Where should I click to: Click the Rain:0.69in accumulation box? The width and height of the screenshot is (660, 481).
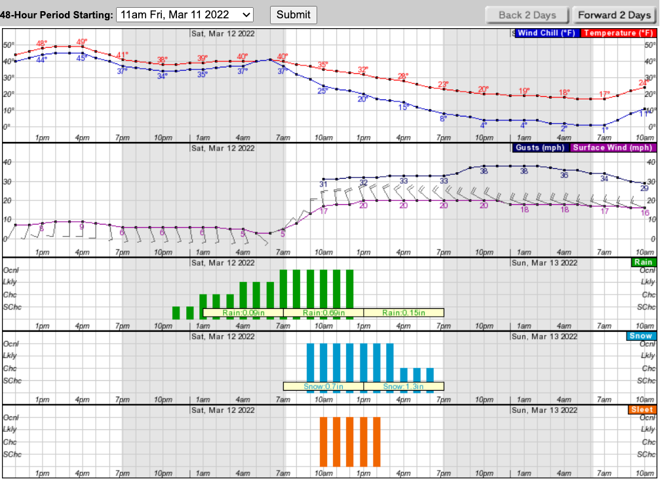coord(323,313)
